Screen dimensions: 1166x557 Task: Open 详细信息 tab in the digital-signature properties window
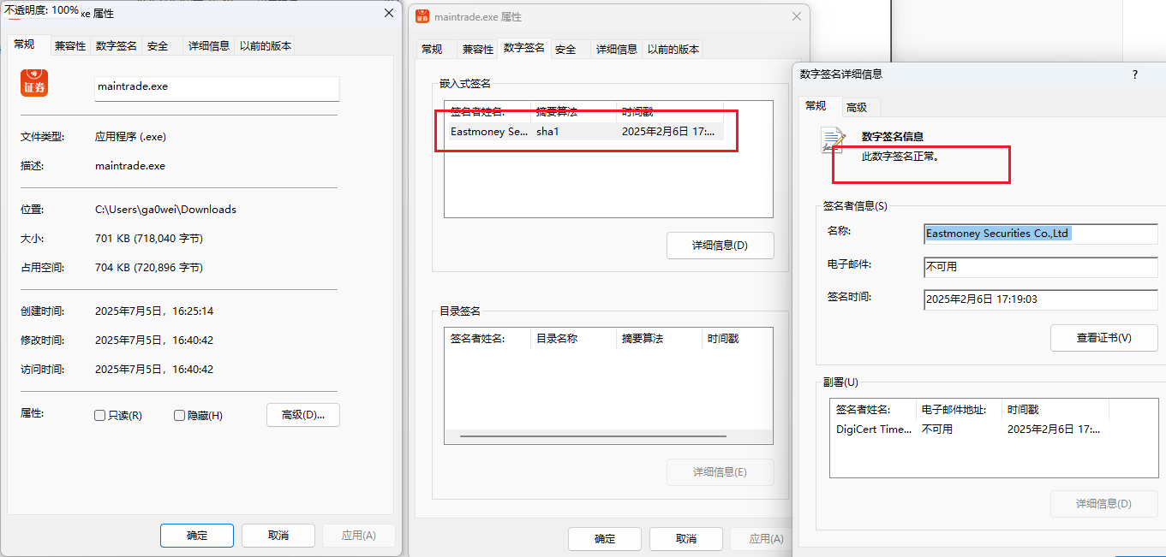(x=617, y=50)
